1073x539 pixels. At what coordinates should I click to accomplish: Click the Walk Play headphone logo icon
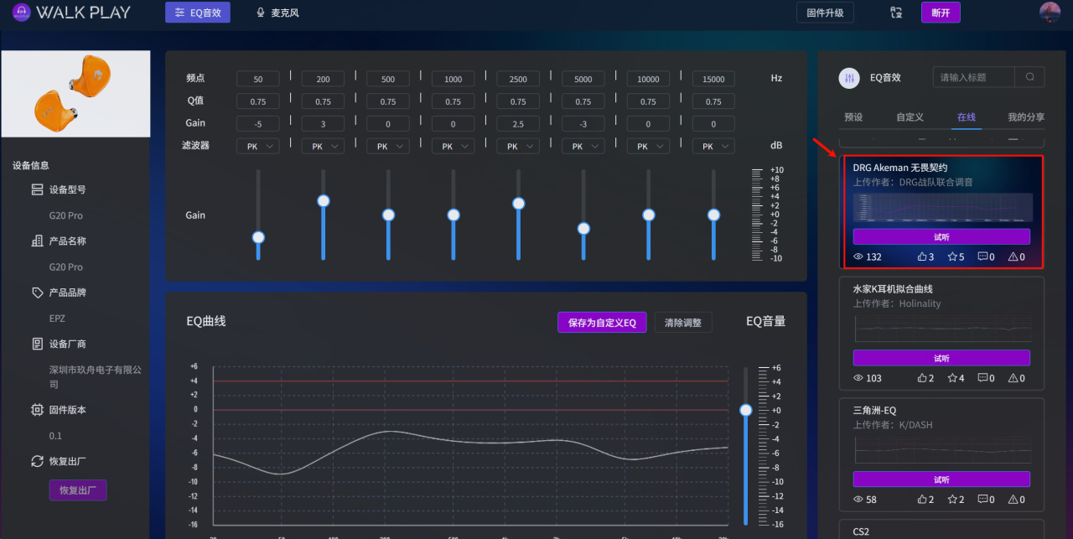pos(23,13)
